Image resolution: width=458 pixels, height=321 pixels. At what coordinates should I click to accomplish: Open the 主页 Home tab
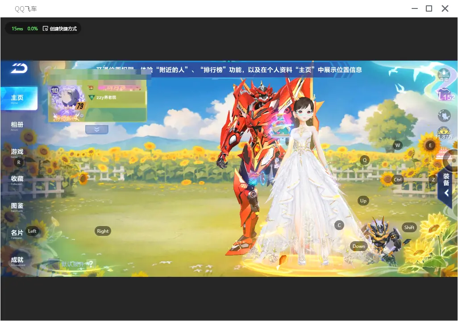pos(19,99)
